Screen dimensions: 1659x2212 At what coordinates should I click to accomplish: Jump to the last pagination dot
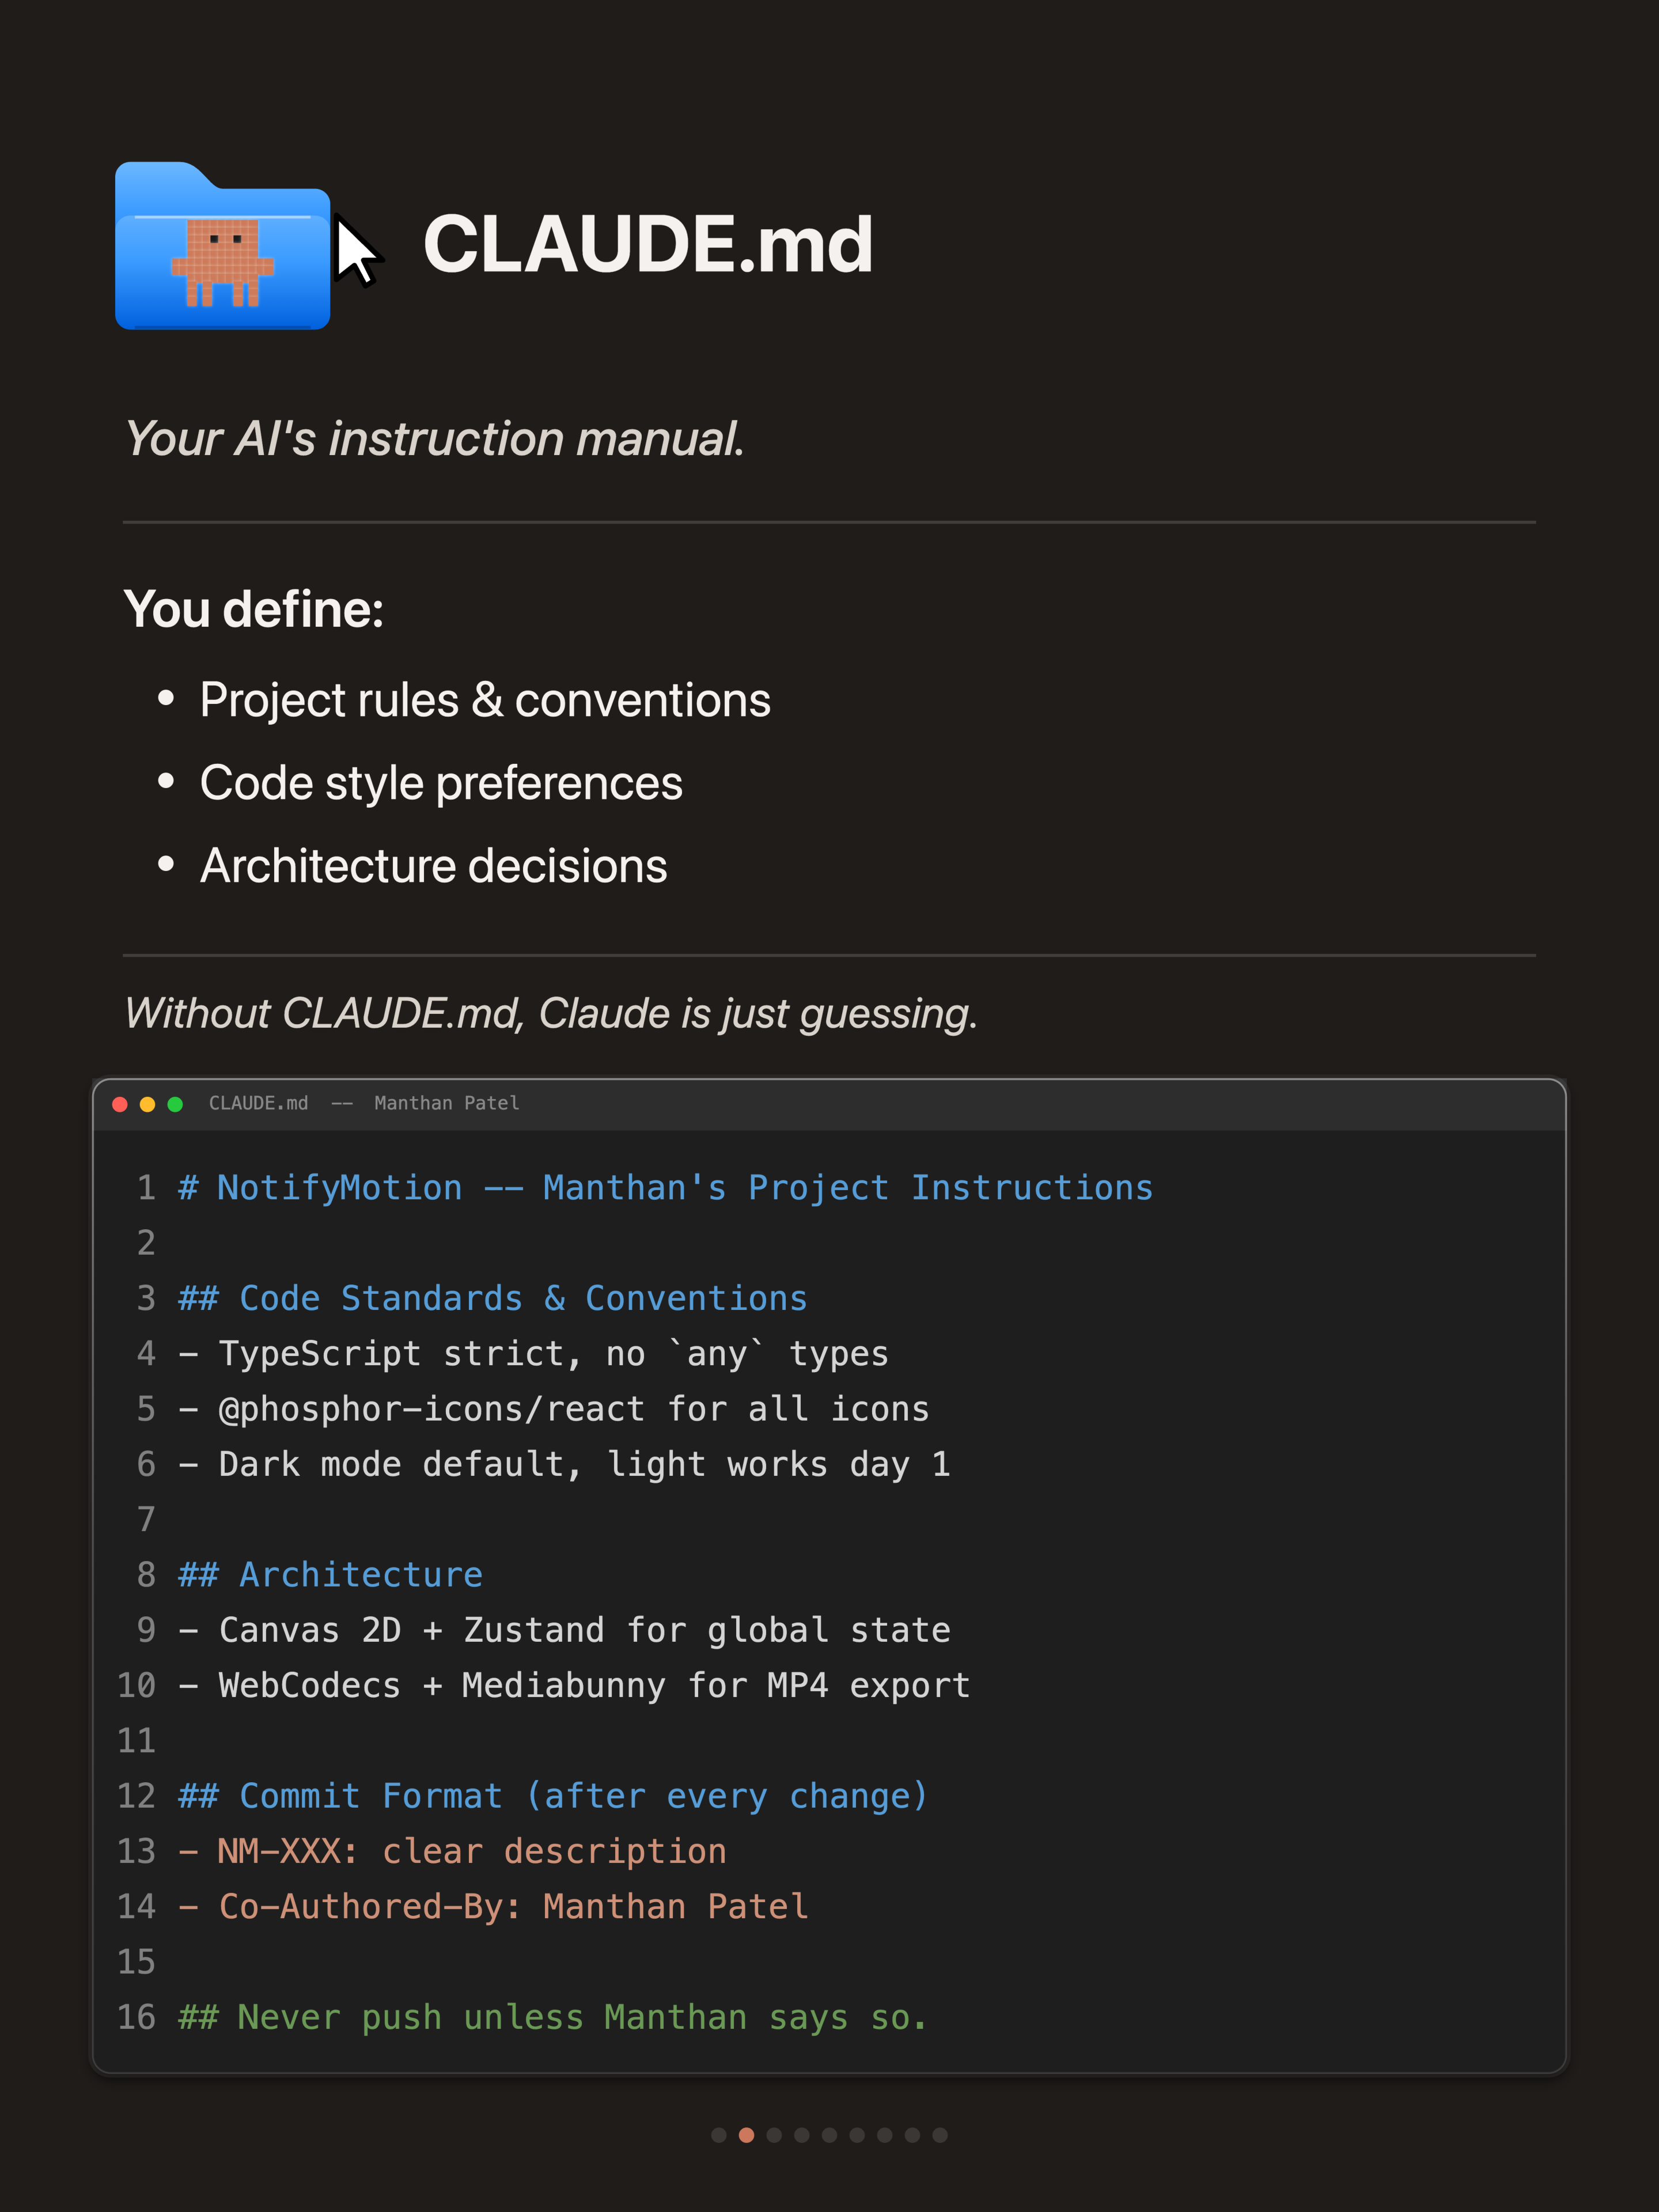point(940,2135)
